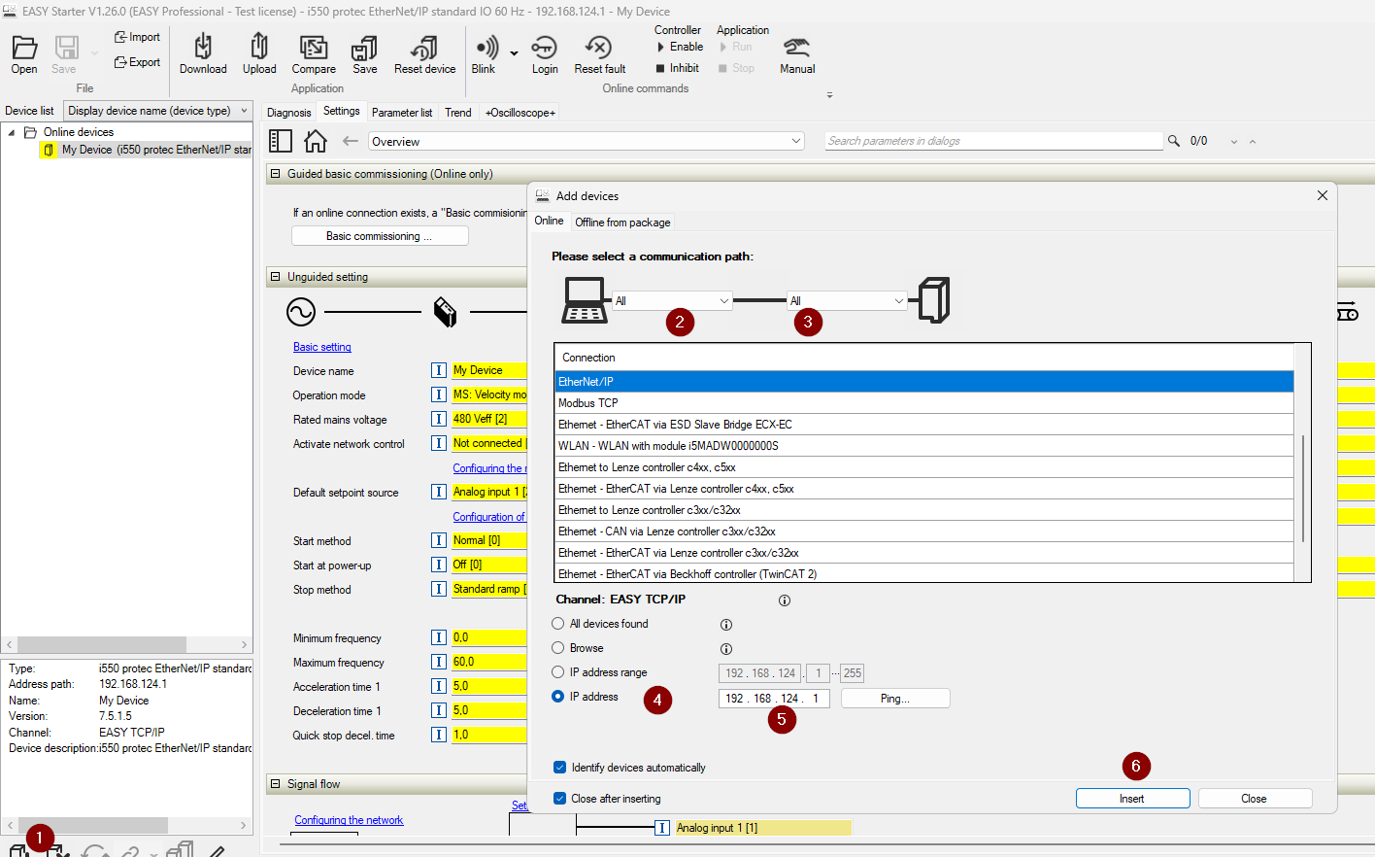This screenshot has width=1375, height=857.
Task: Click the IP address input field
Action: click(x=774, y=699)
